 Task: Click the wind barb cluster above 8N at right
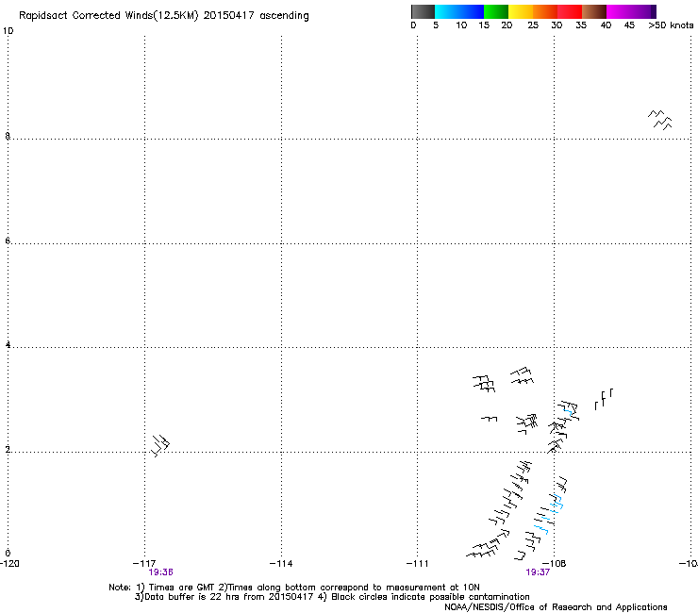pos(659,120)
